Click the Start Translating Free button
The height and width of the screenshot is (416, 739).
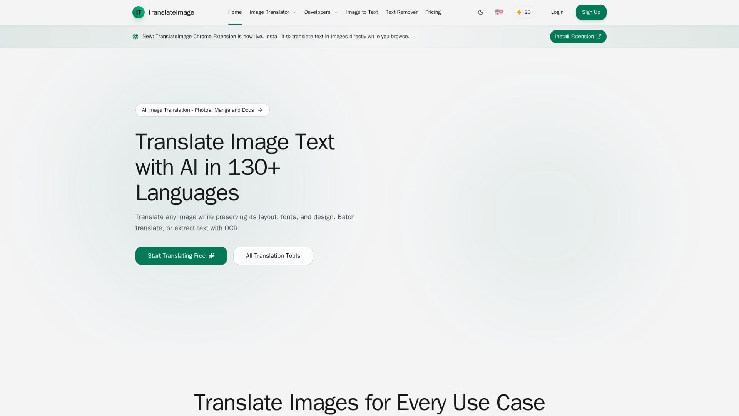(x=181, y=256)
